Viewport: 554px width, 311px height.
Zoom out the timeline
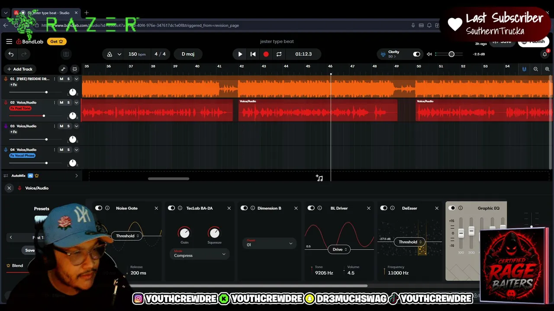pyautogui.click(x=536, y=69)
